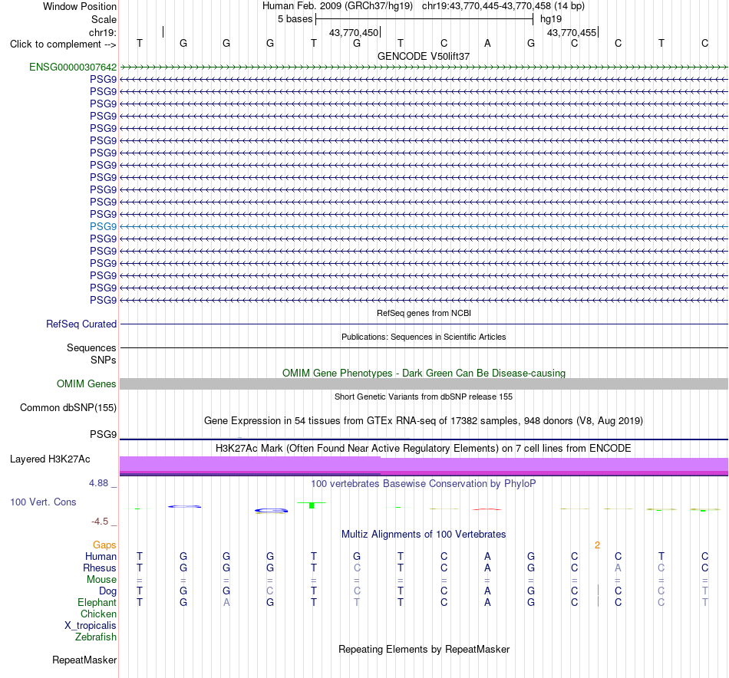Click the Zebrafish species label

(96, 637)
